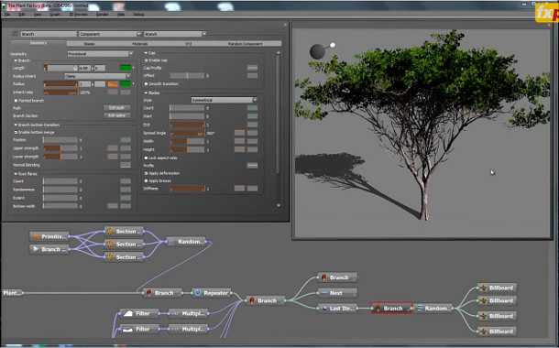This screenshot has width=559, height=348.
Task: Select the Repeater node in graph
Action: click(212, 293)
